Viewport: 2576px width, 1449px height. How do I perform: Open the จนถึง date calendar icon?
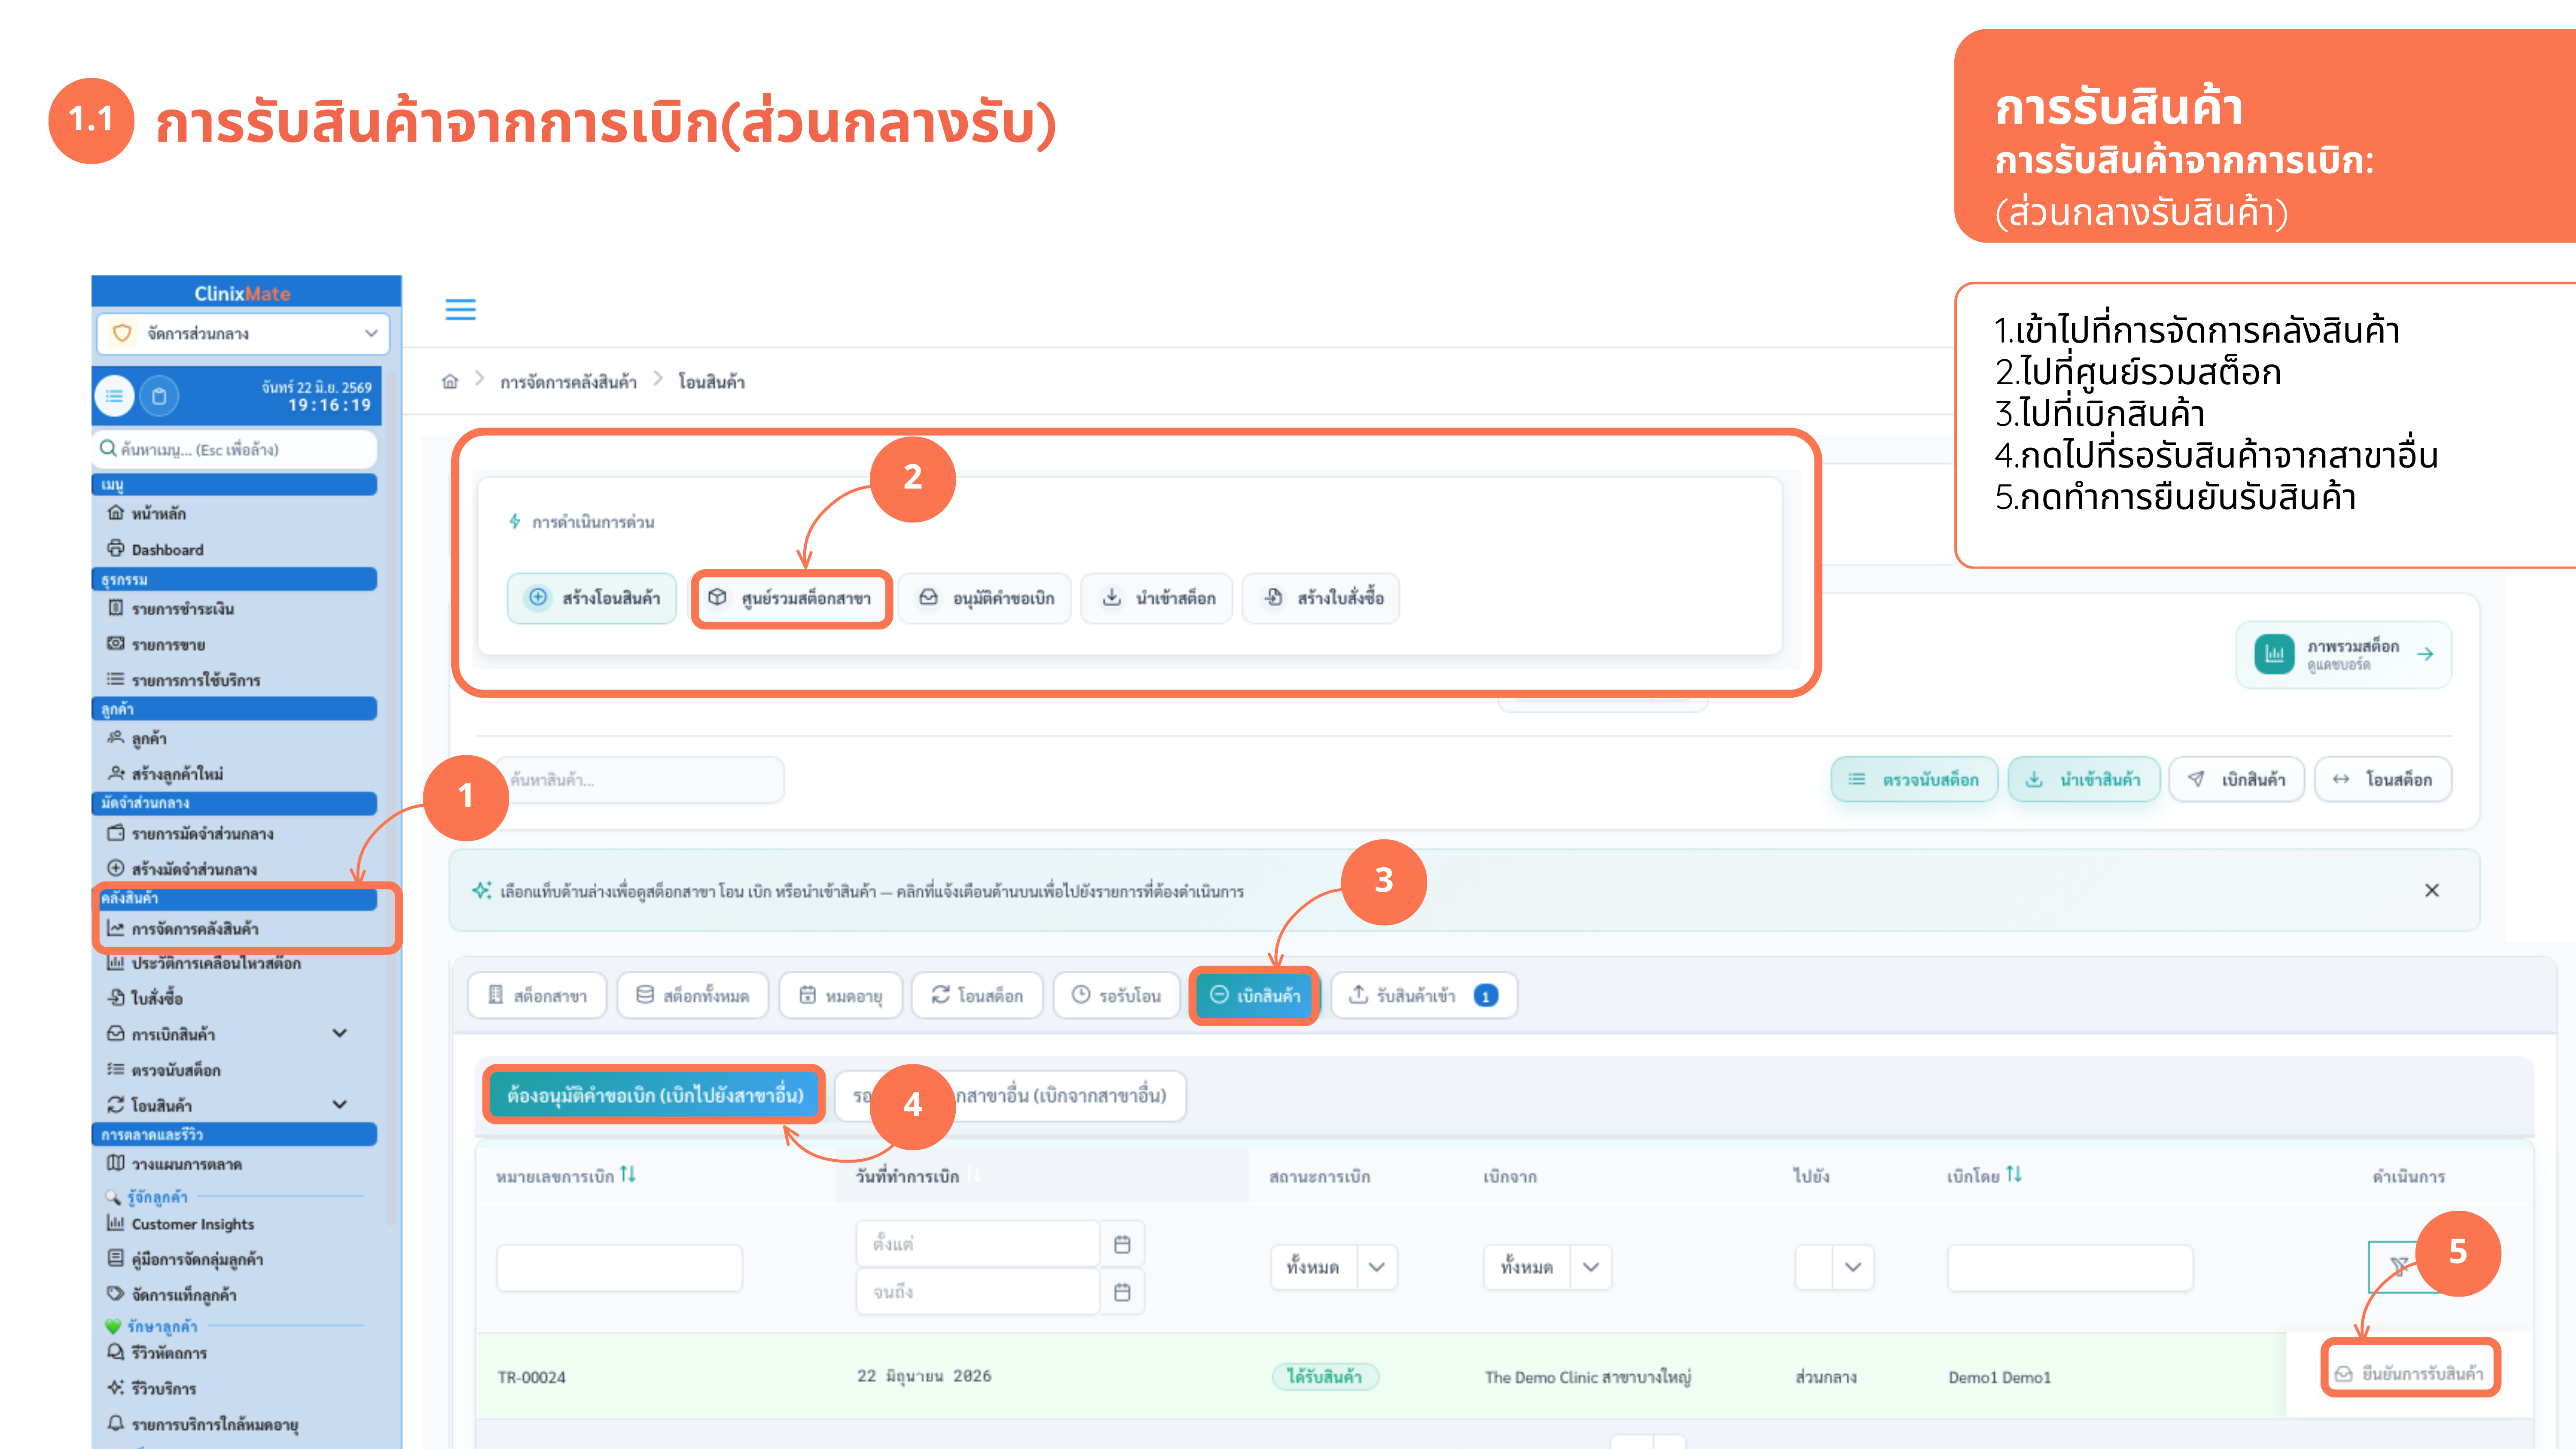pyautogui.click(x=1122, y=1292)
